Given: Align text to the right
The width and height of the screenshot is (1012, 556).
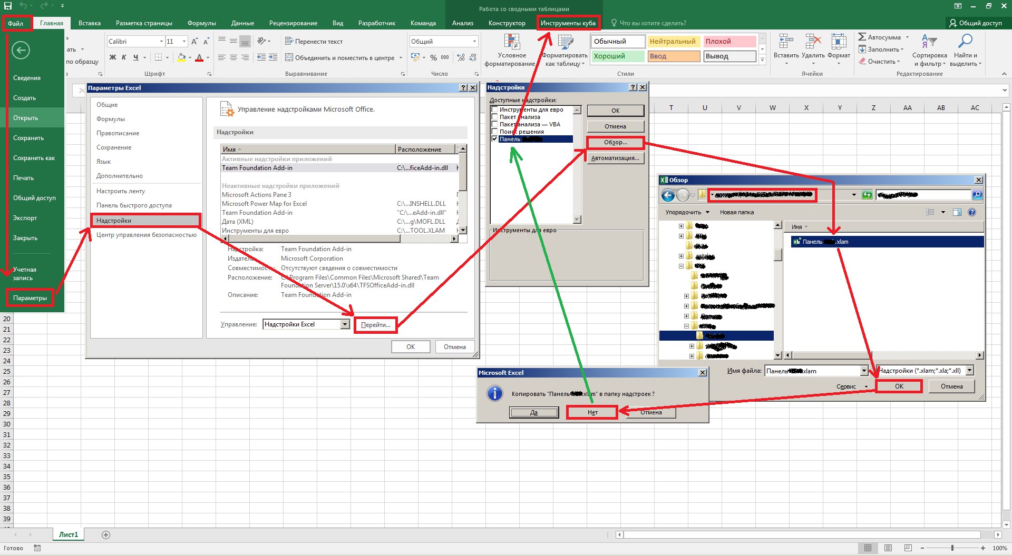Looking at the screenshot, I should click(x=245, y=57).
